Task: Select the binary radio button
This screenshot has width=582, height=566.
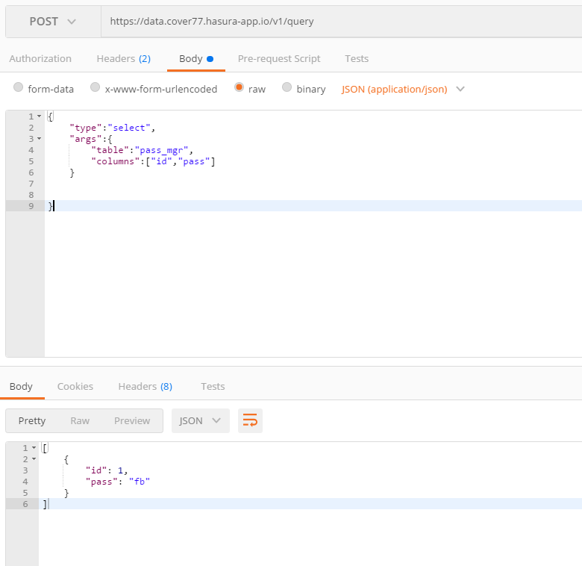Action: 287,88
